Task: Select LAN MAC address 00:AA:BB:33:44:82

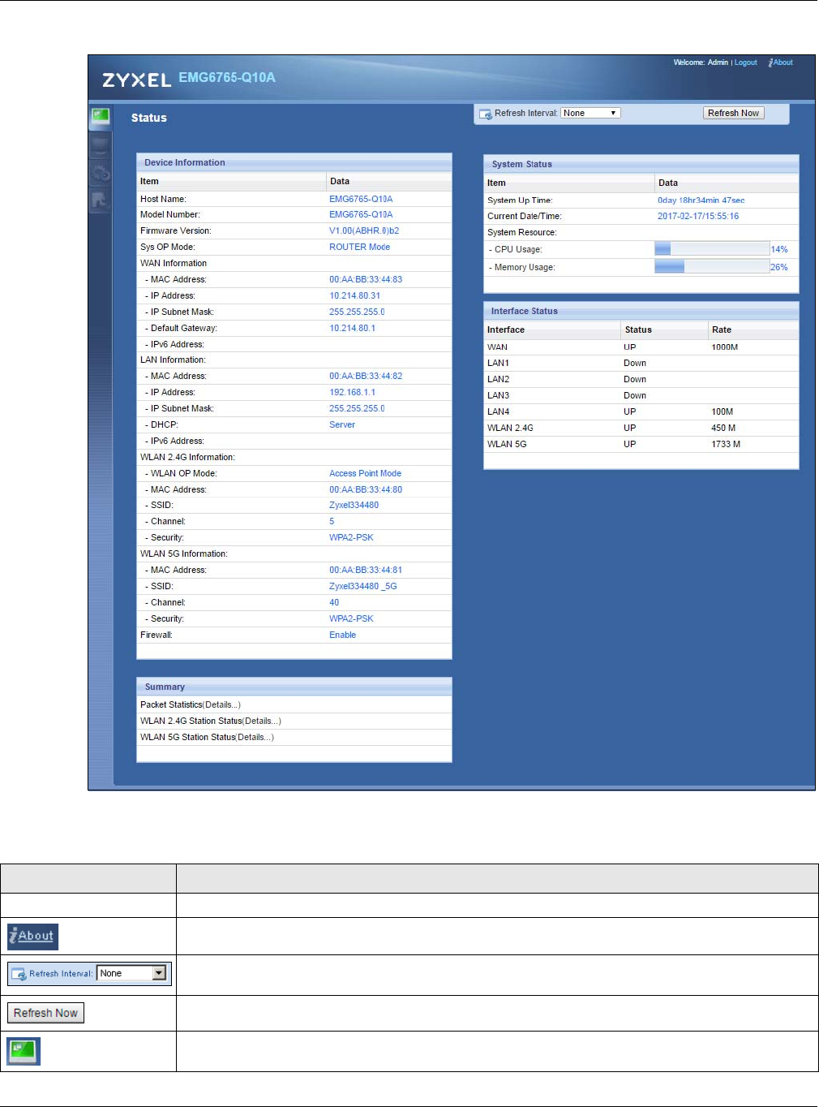Action: coord(366,376)
